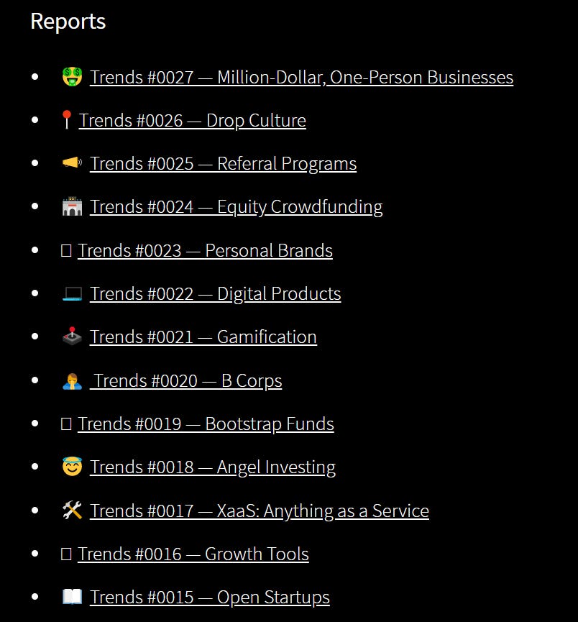
Task: Click the bank emoji beside Equity Crowdfunding
Action: point(72,206)
